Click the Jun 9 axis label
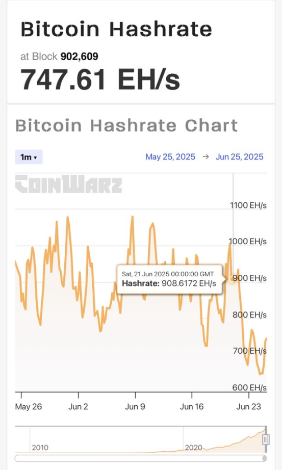 tap(135, 406)
